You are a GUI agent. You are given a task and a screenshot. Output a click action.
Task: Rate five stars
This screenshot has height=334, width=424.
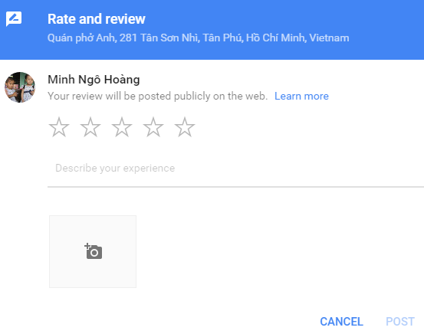coord(185,127)
